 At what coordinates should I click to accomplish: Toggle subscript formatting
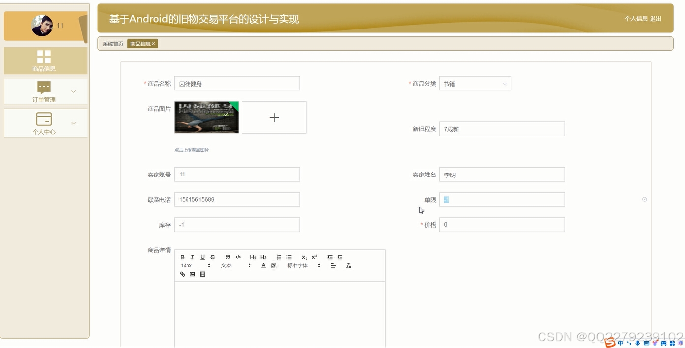304,257
